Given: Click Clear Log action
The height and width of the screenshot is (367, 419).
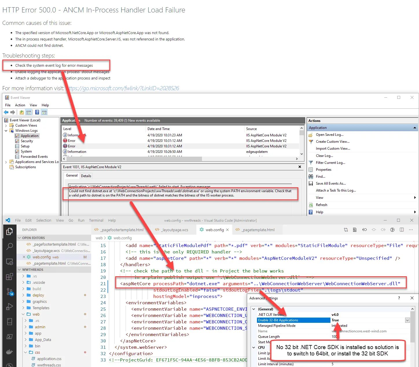Looking at the screenshot, I should pyautogui.click(x=324, y=156).
